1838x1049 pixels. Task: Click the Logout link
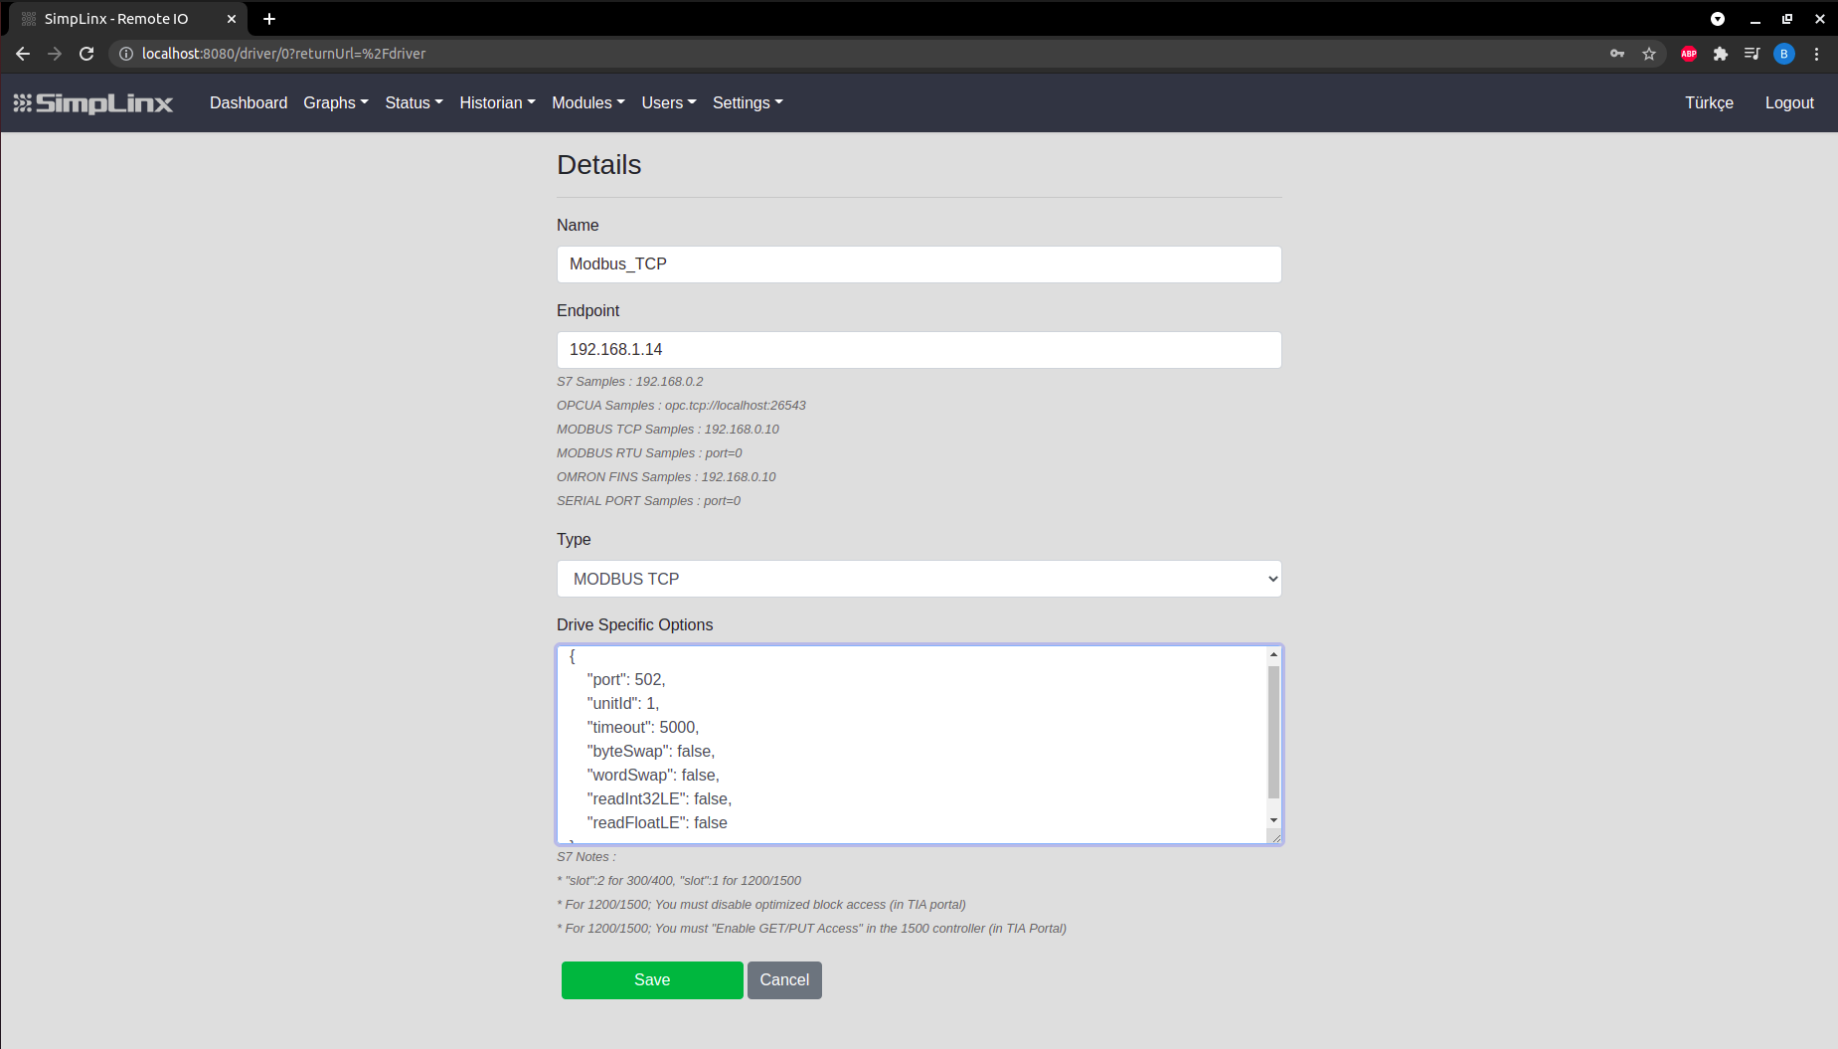coord(1788,102)
